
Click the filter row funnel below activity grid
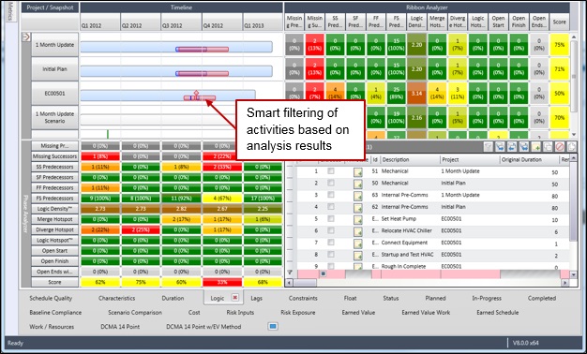(290, 273)
